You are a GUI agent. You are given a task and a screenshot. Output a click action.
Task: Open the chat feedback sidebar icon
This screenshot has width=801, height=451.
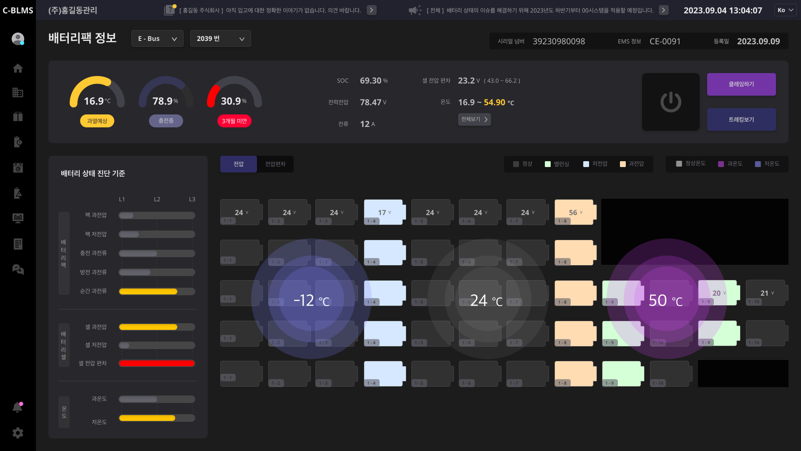[x=18, y=269]
